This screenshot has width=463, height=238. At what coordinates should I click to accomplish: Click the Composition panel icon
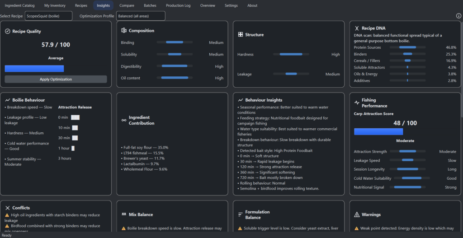click(124, 31)
